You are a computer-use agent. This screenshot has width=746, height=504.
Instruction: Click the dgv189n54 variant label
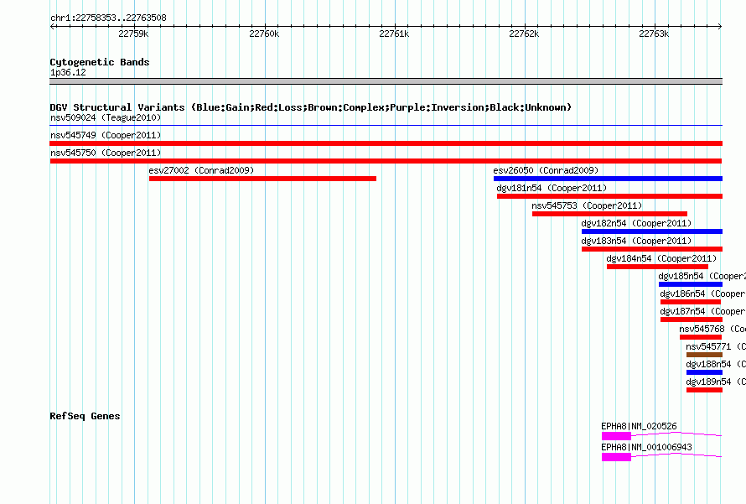click(x=716, y=382)
